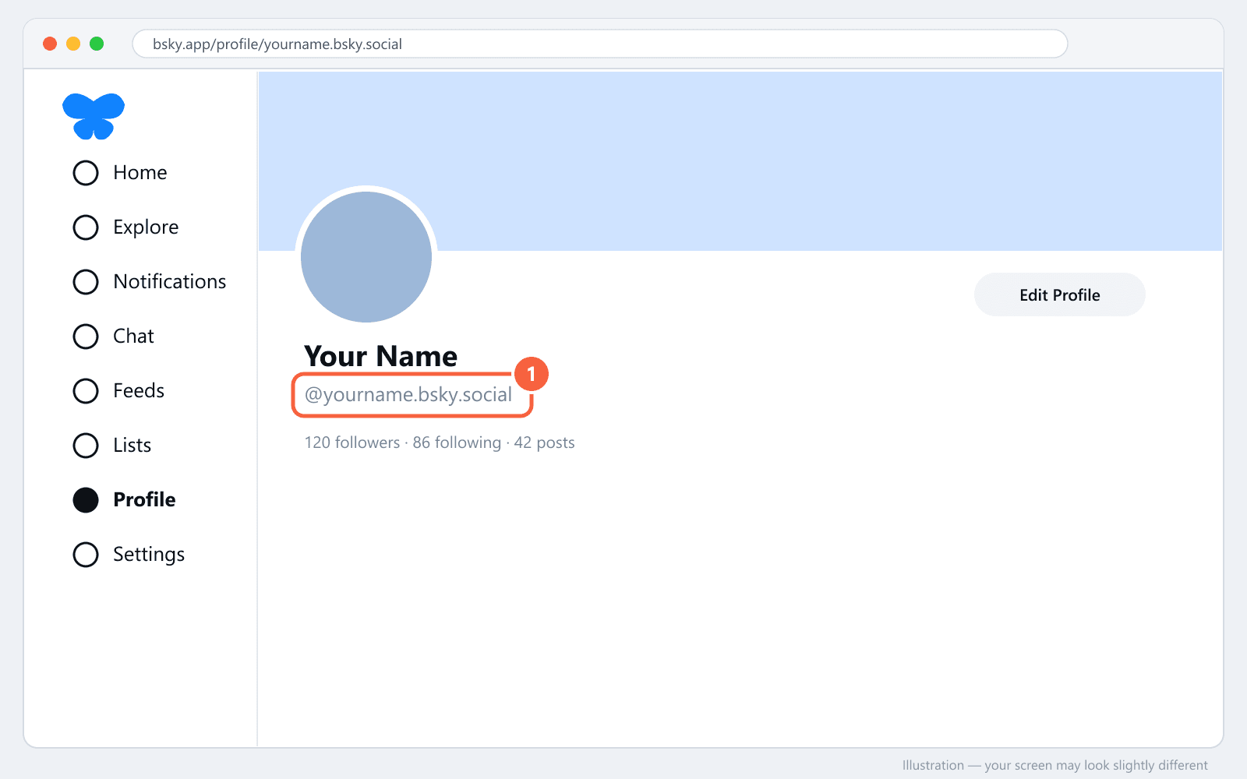Open the 120 followers list
The image size is (1247, 779).
click(x=352, y=442)
